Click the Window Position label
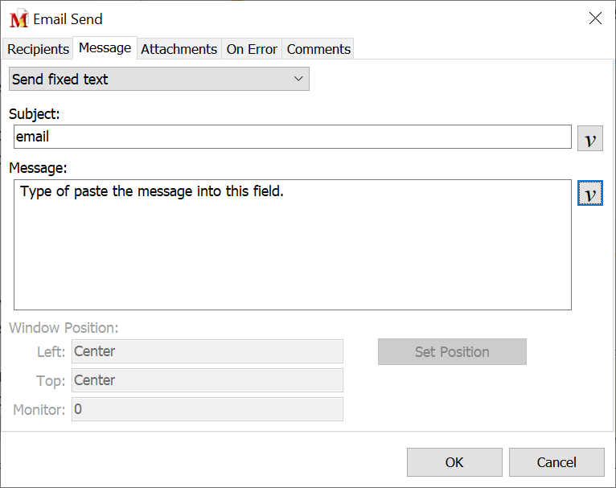The image size is (616, 488). coord(64,328)
